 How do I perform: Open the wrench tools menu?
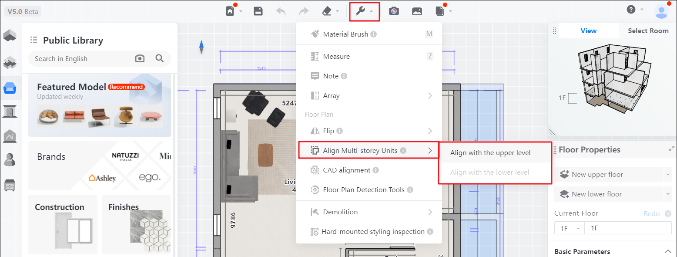(x=360, y=11)
